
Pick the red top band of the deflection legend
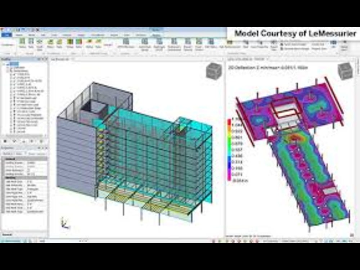[229, 122]
